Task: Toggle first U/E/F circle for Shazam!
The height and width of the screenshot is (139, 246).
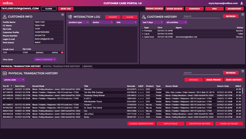Action: 139,89
